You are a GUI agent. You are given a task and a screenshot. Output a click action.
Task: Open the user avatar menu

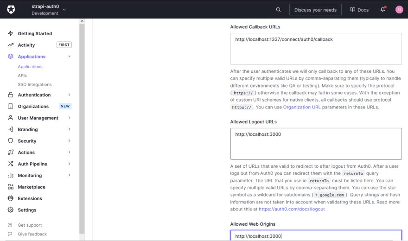399,10
